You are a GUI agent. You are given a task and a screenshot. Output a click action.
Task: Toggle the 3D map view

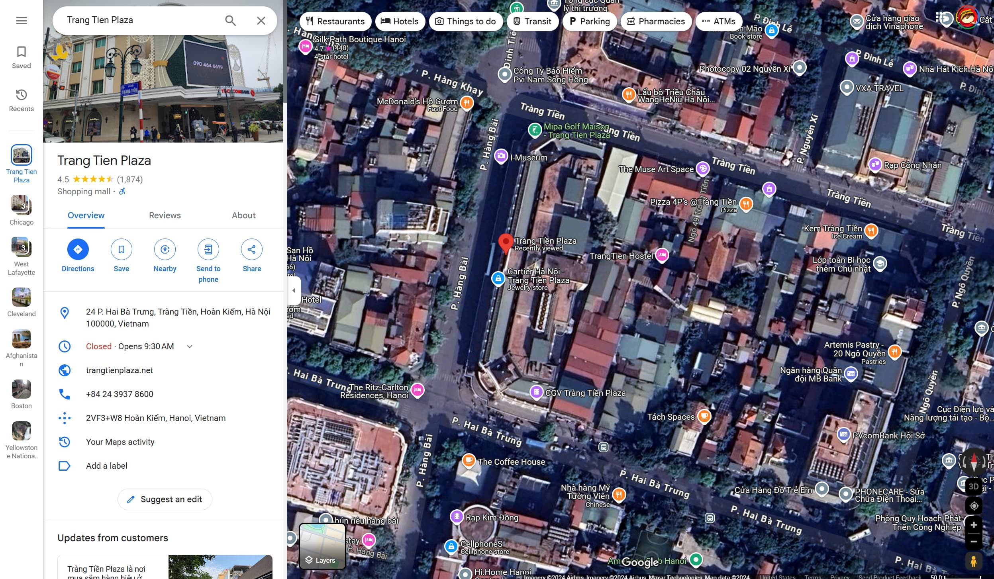[x=974, y=486]
